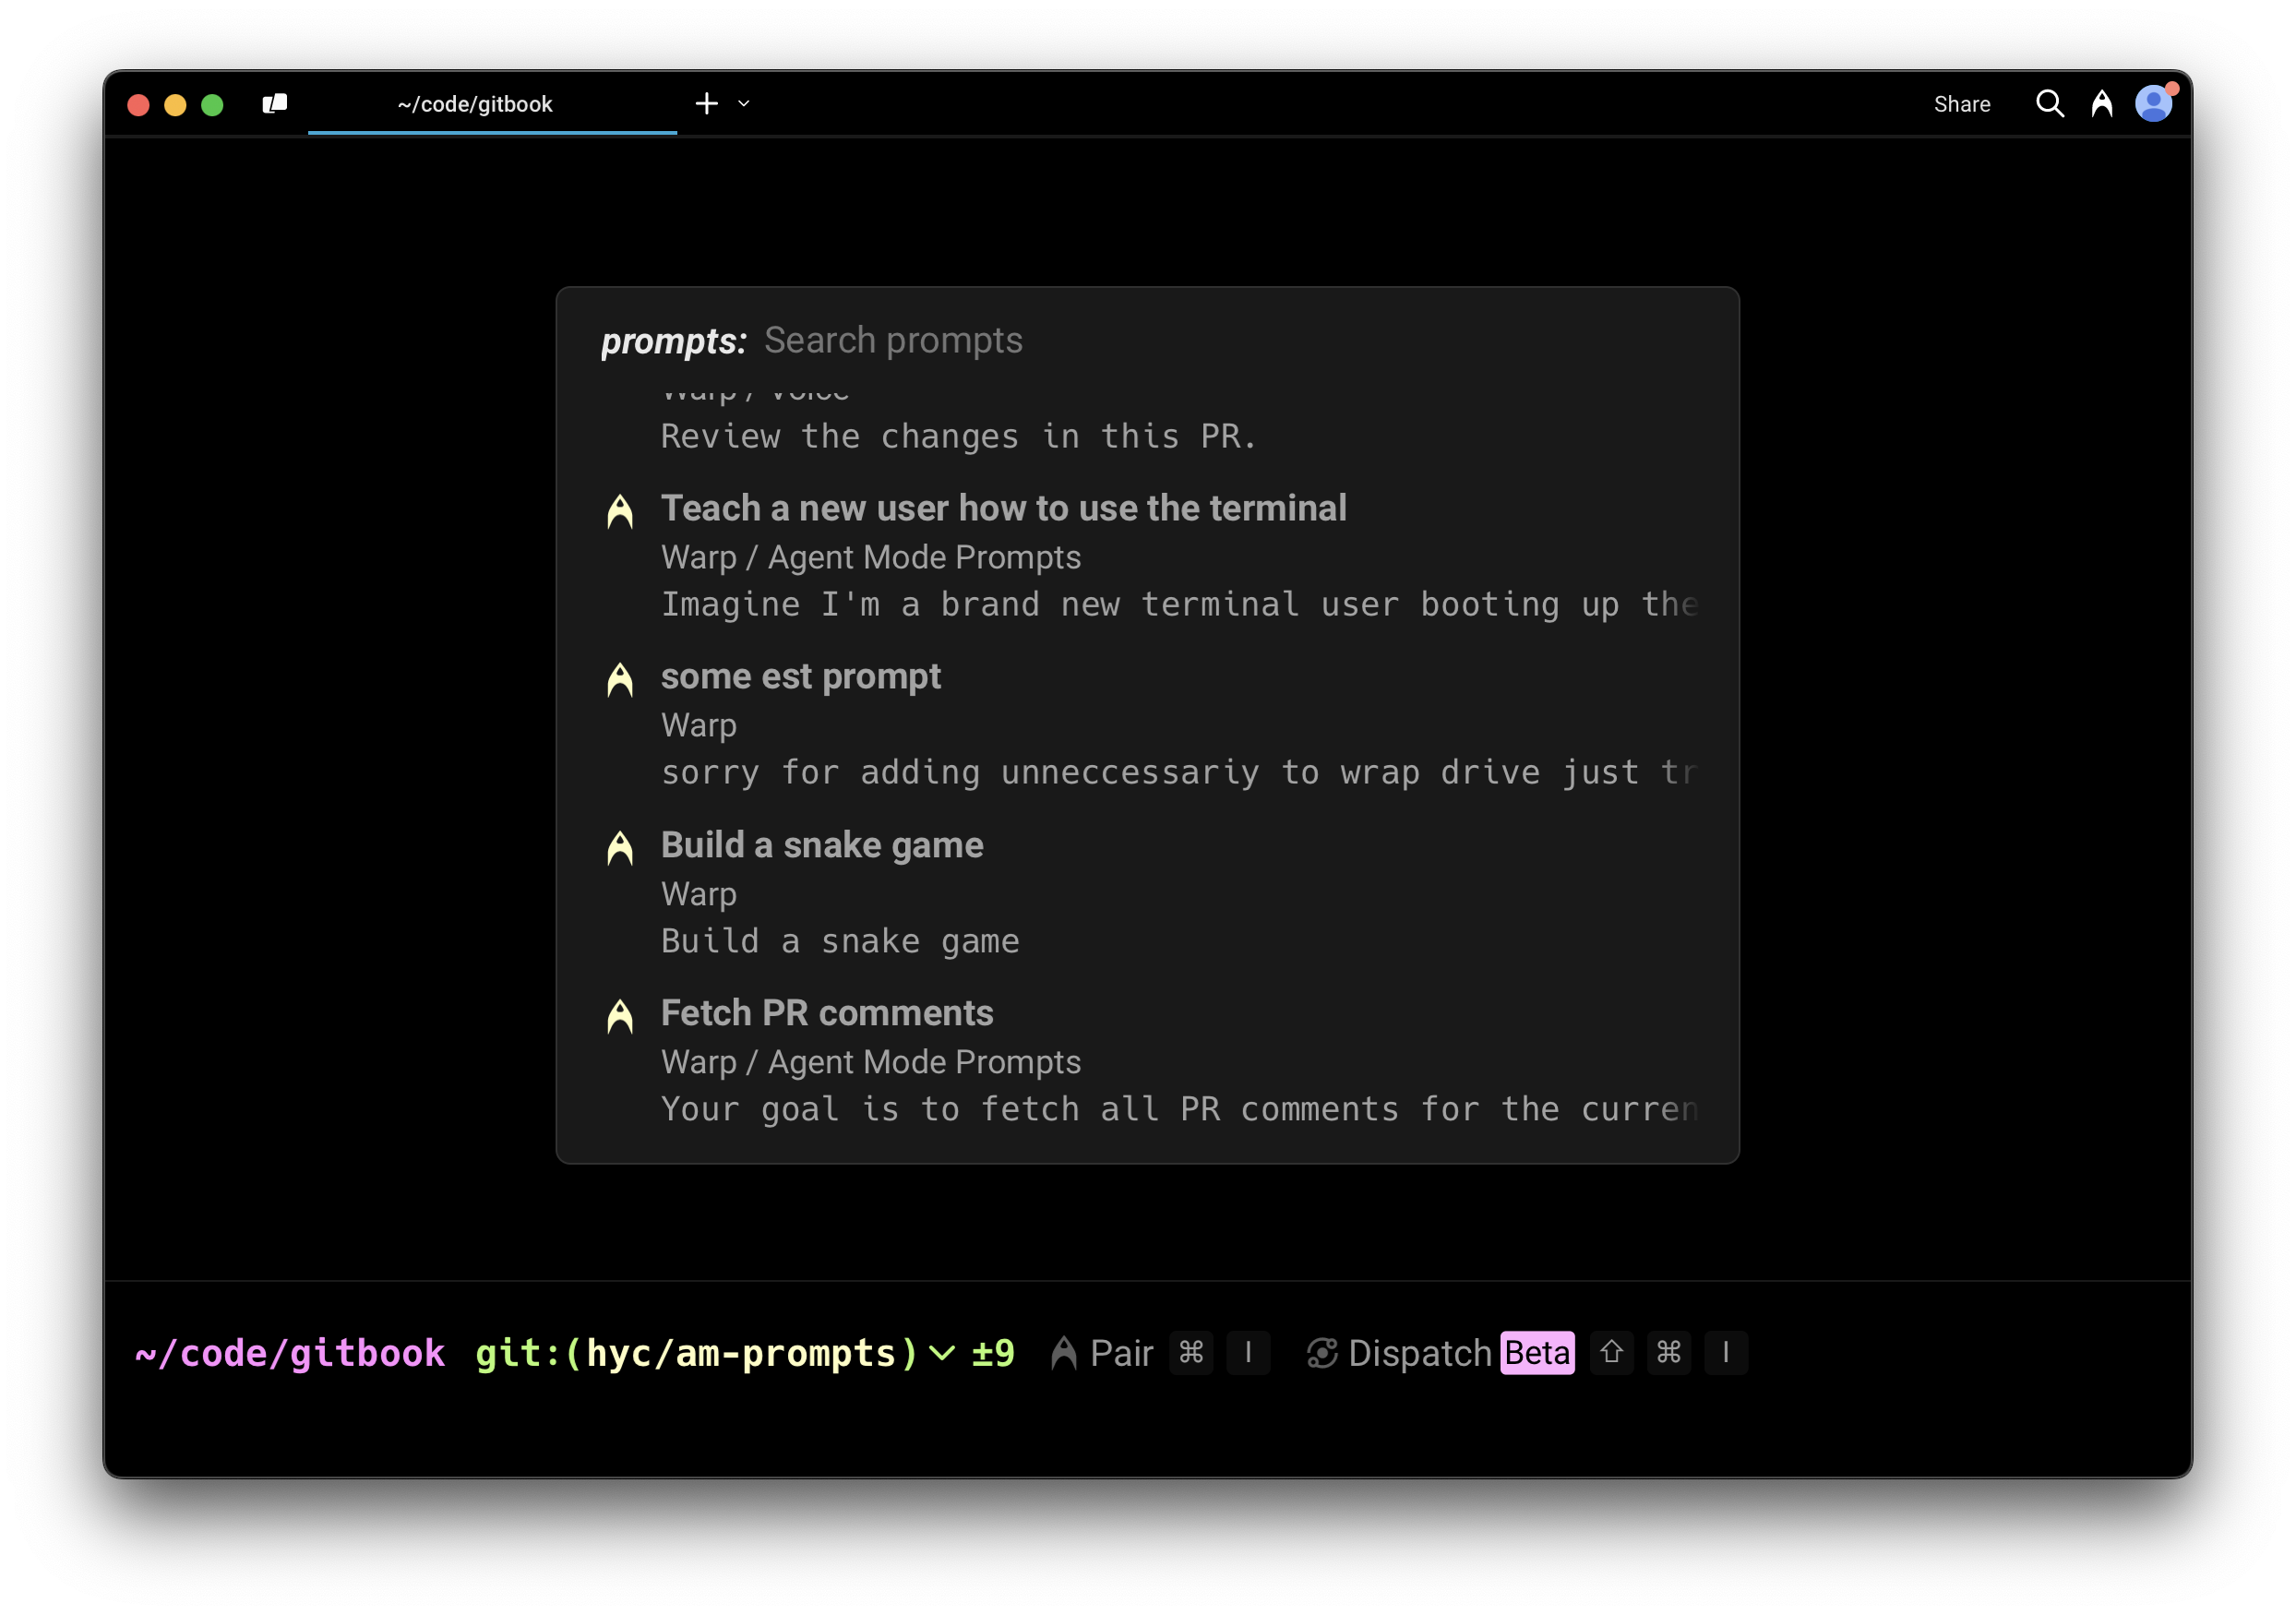Click the bookmarks icon next to traffic lights

coord(274,103)
